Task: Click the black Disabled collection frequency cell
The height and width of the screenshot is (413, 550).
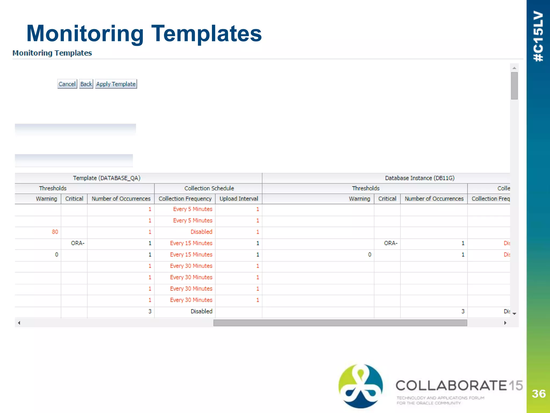Action: pyautogui.click(x=201, y=311)
